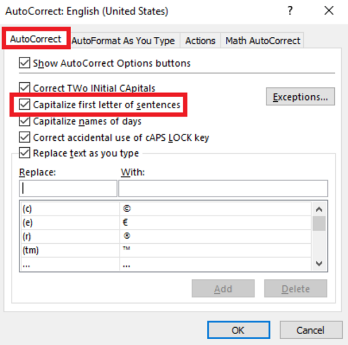This screenshot has height=345, width=348.
Task: Uncheck Correct TWo INitial CApitals
Action: [x=25, y=89]
